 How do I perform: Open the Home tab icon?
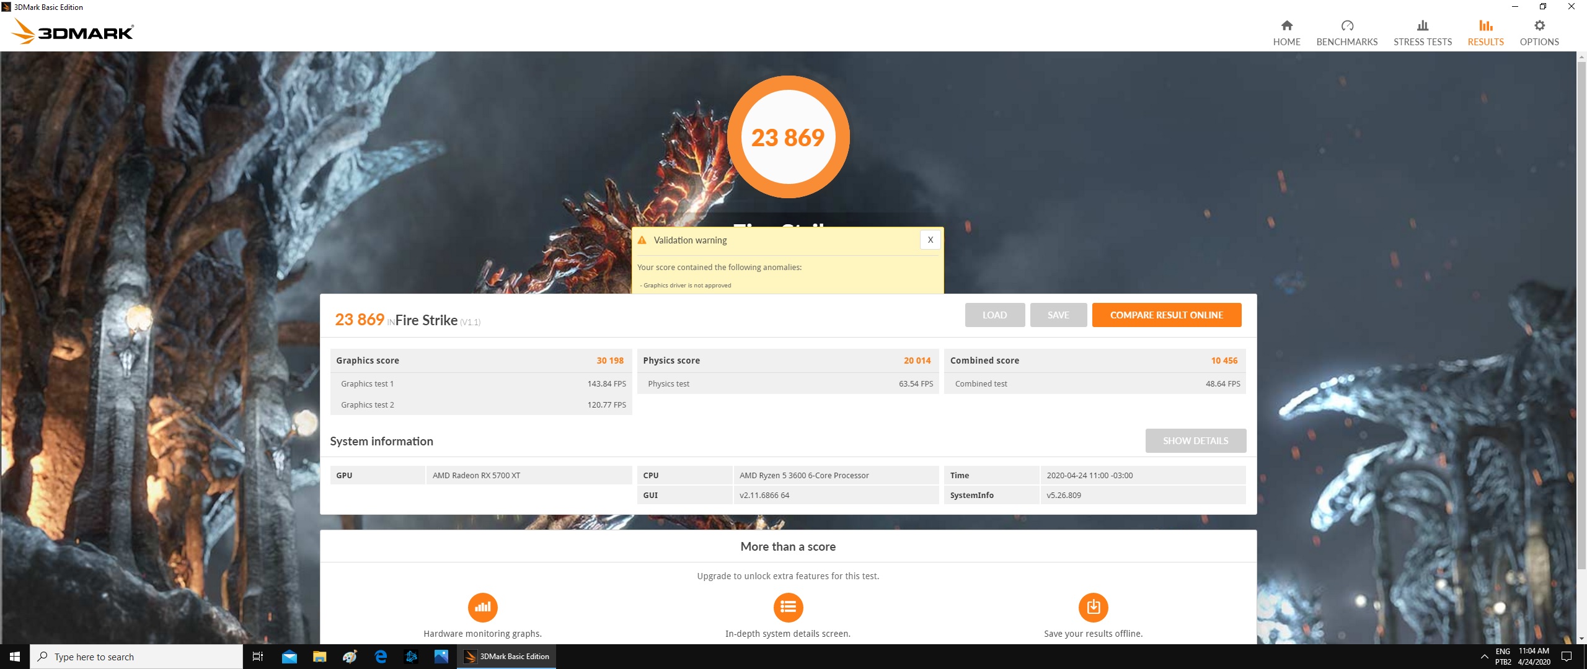1286,26
